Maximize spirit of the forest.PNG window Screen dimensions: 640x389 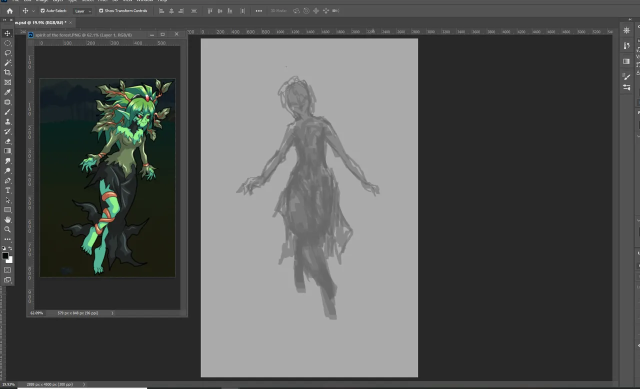tap(162, 34)
